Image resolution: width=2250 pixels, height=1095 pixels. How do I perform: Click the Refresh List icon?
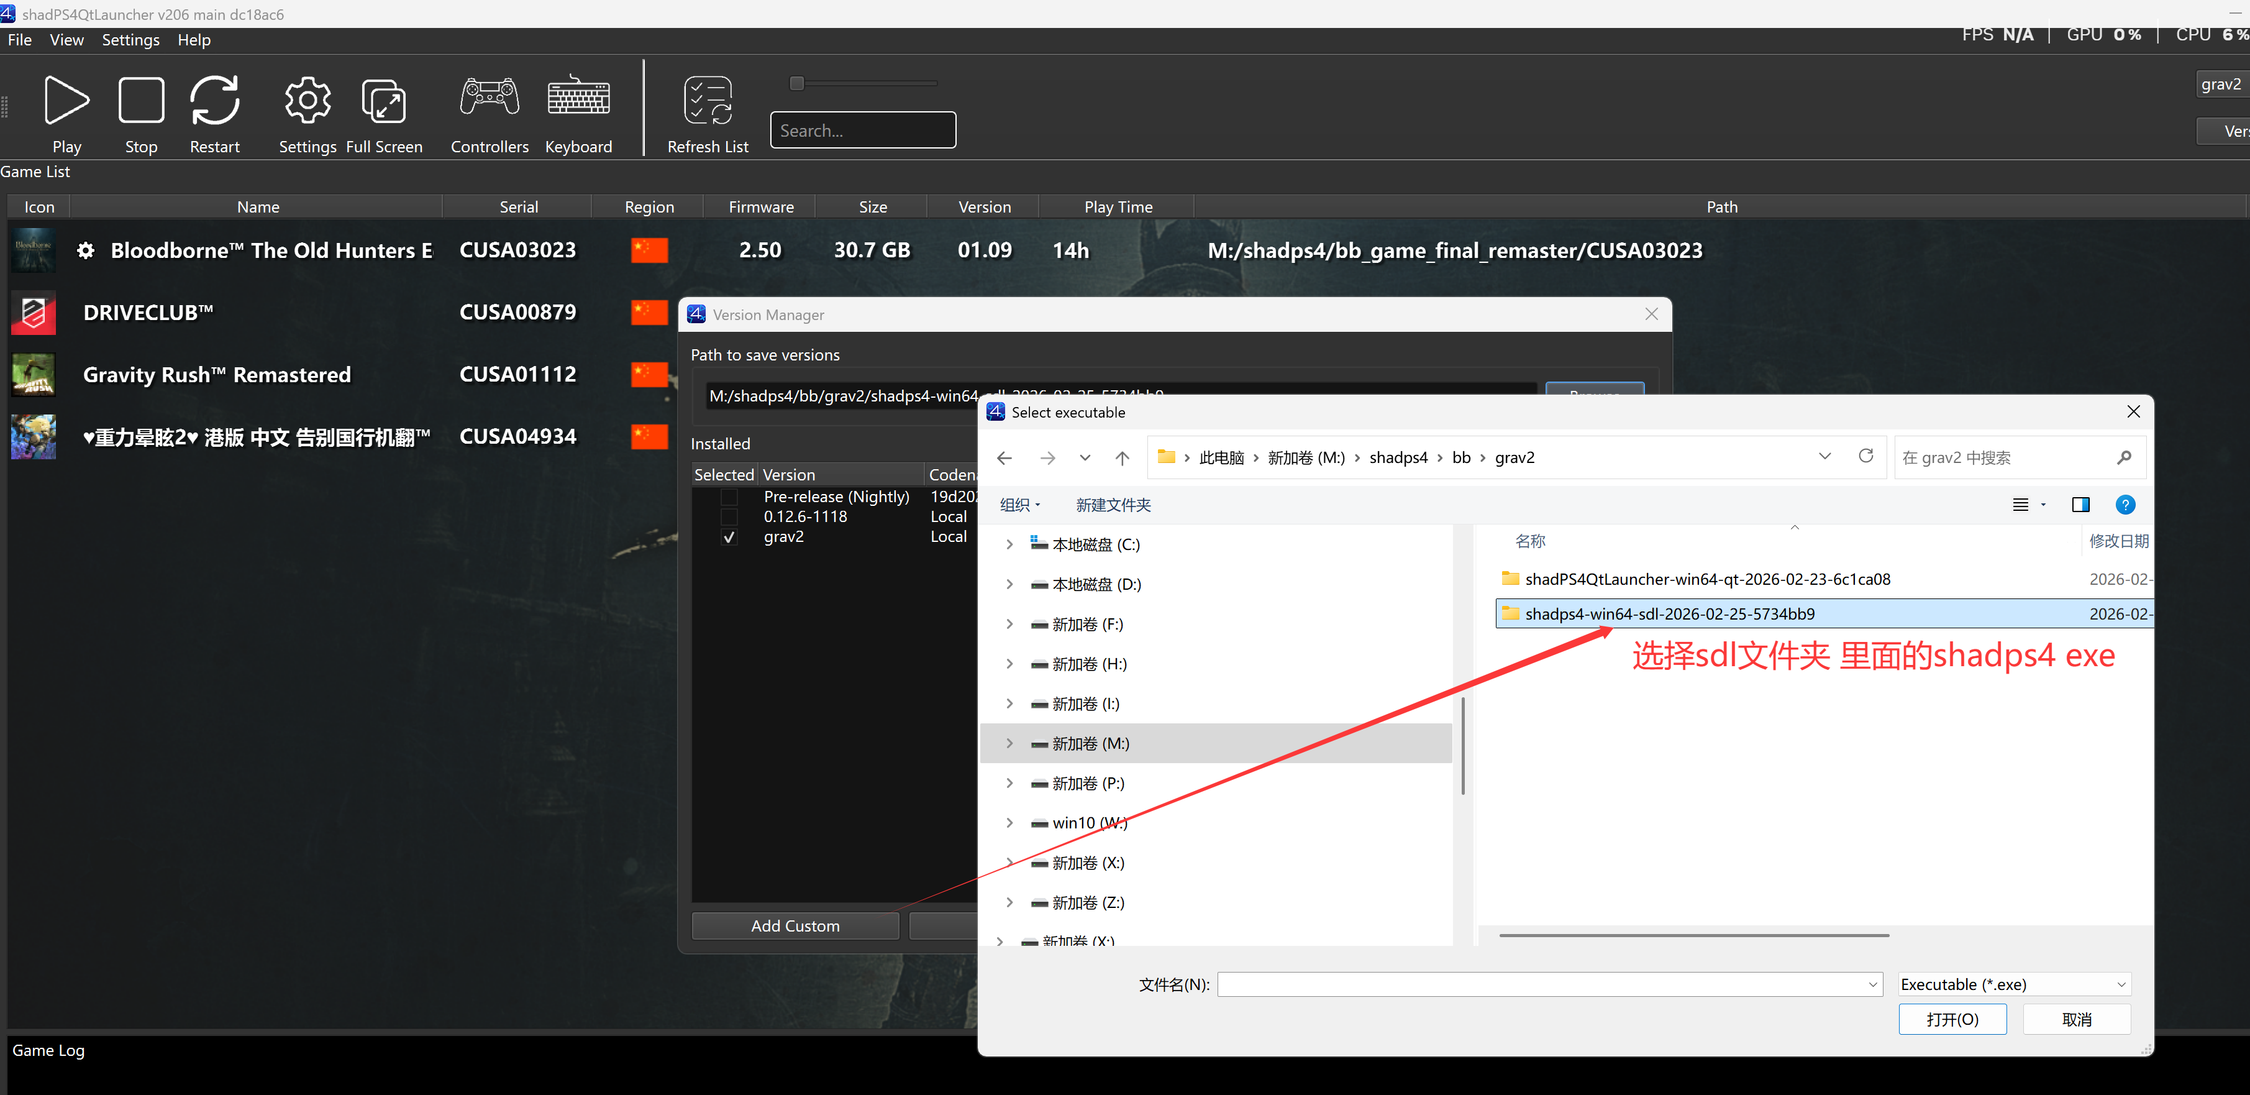point(708,99)
